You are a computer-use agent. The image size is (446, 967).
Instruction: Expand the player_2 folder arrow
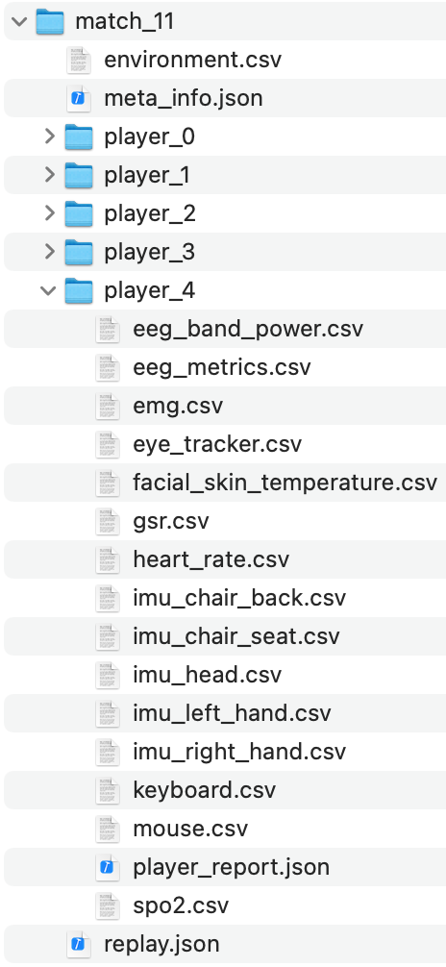coord(50,214)
